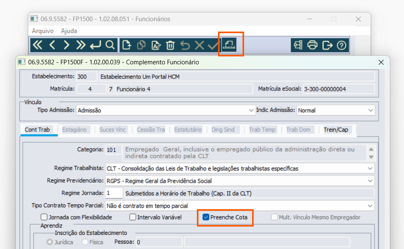Uncheck Preenche Cota checkbox
Image resolution: width=404 pixels, height=249 pixels.
(206, 217)
